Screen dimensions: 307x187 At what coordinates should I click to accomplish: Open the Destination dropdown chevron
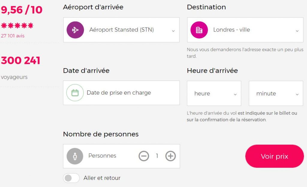point(297,30)
